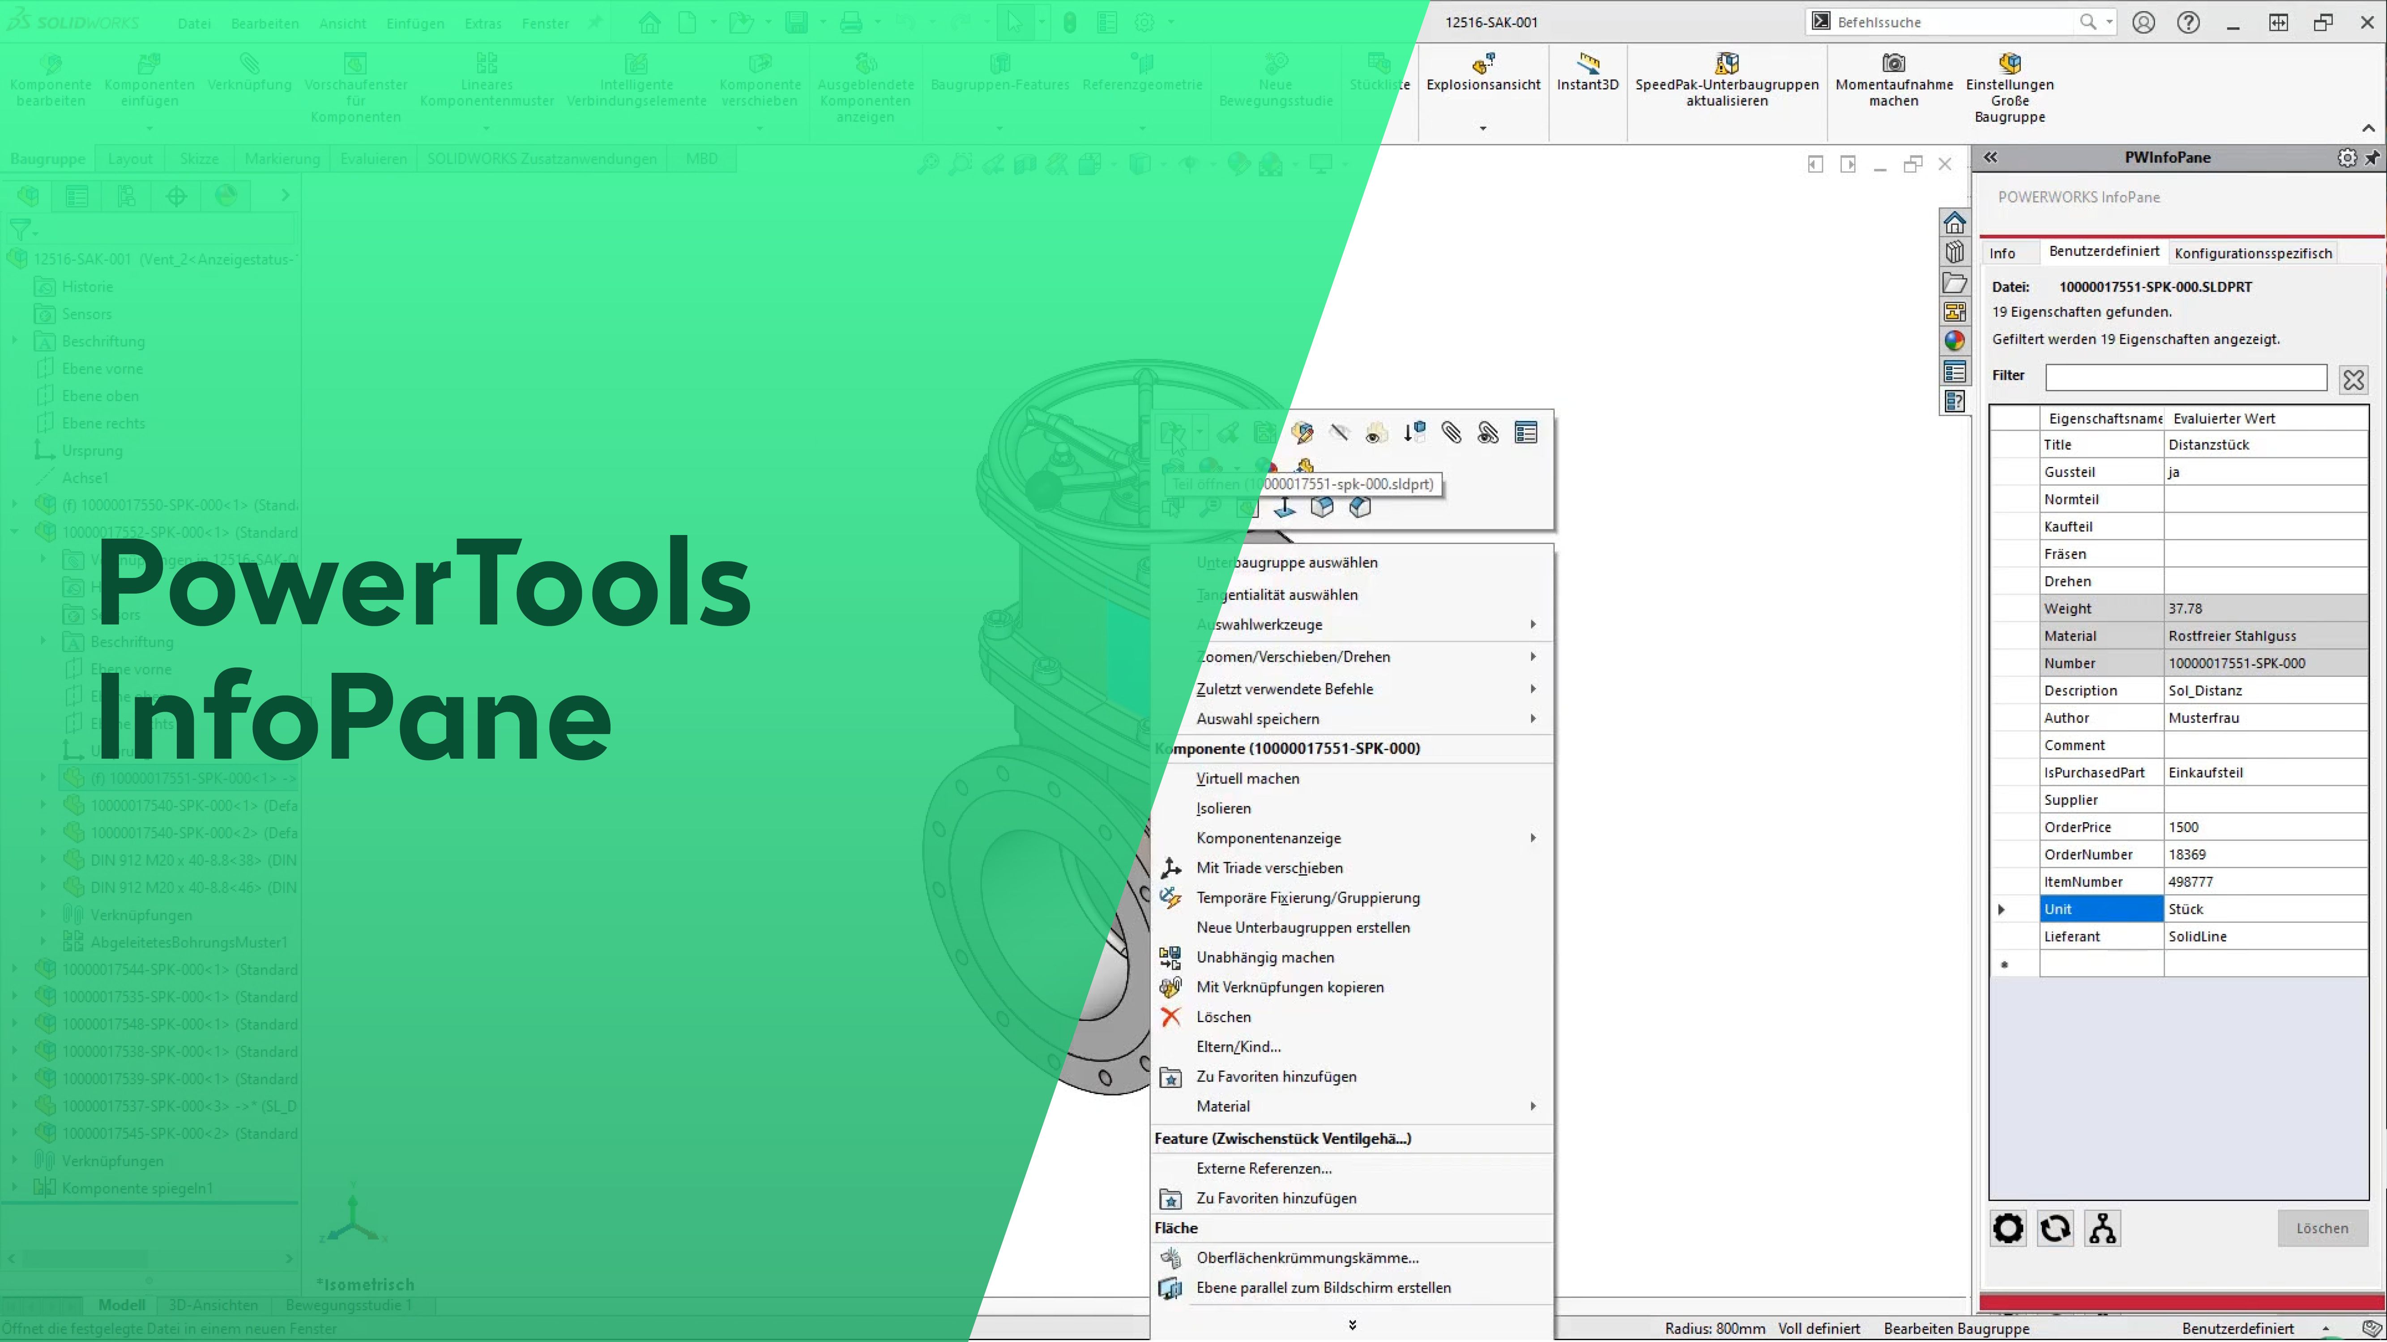Open the black gear settings in InfoPane
This screenshot has width=2387, height=1342.
coord(2007,1228)
